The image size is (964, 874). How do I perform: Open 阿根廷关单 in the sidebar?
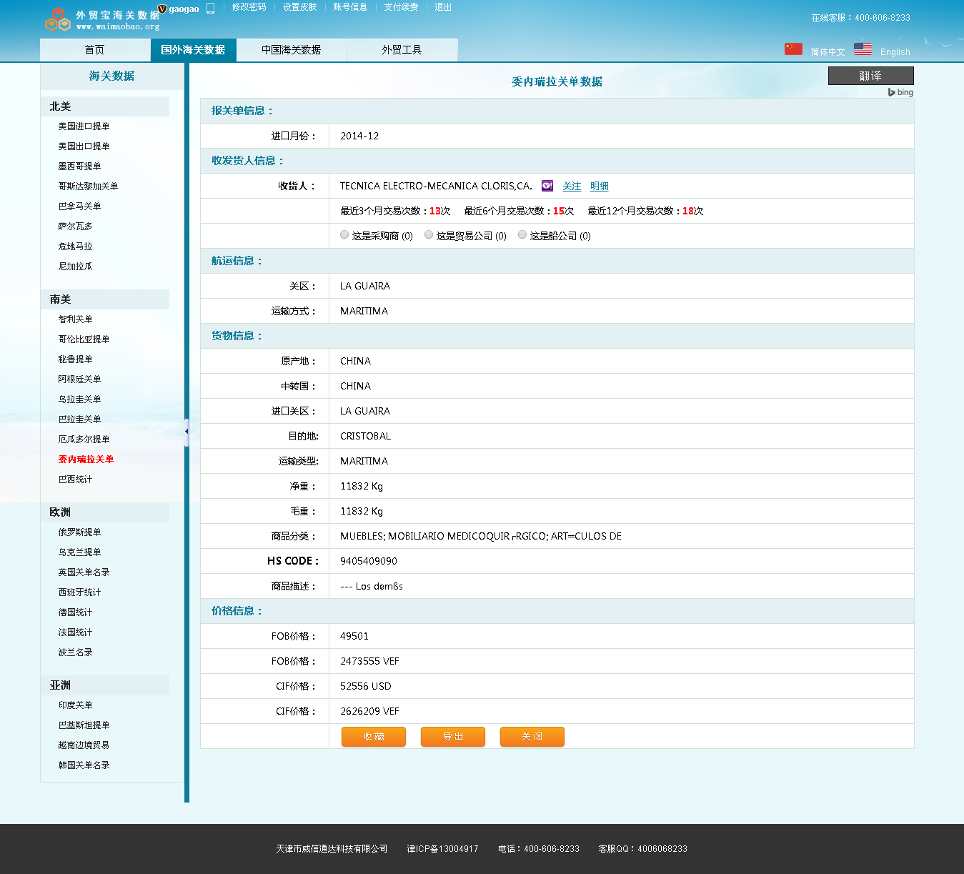pos(79,379)
